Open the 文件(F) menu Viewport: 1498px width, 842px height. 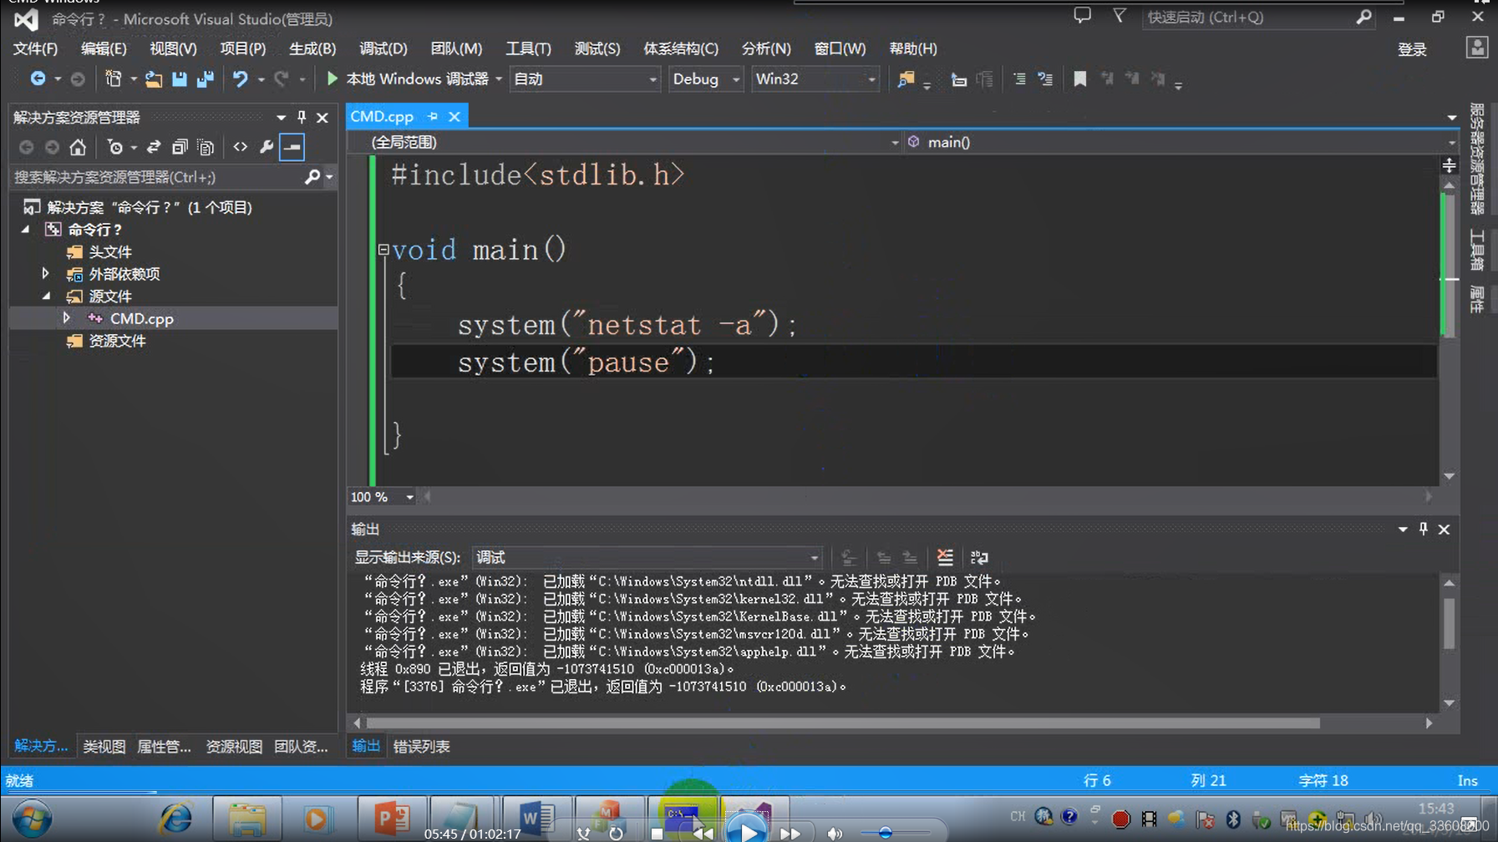click(36, 48)
